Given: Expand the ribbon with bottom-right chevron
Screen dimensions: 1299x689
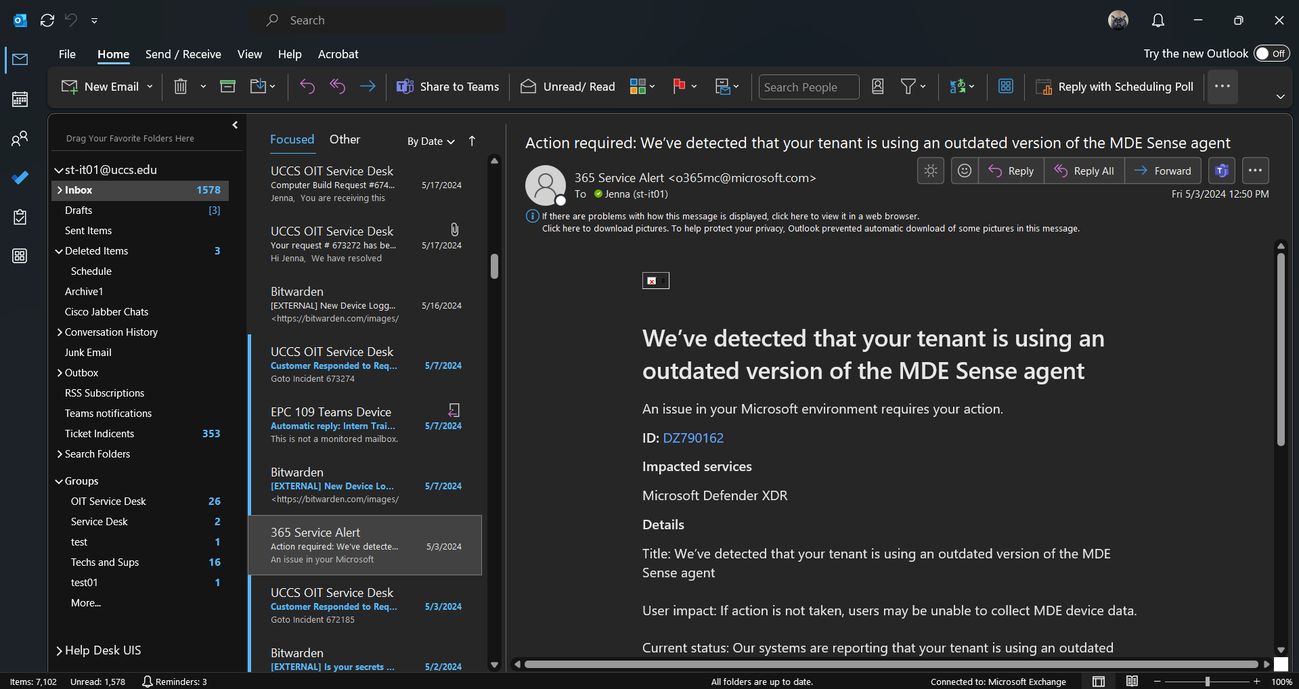Looking at the screenshot, I should click(x=1280, y=97).
